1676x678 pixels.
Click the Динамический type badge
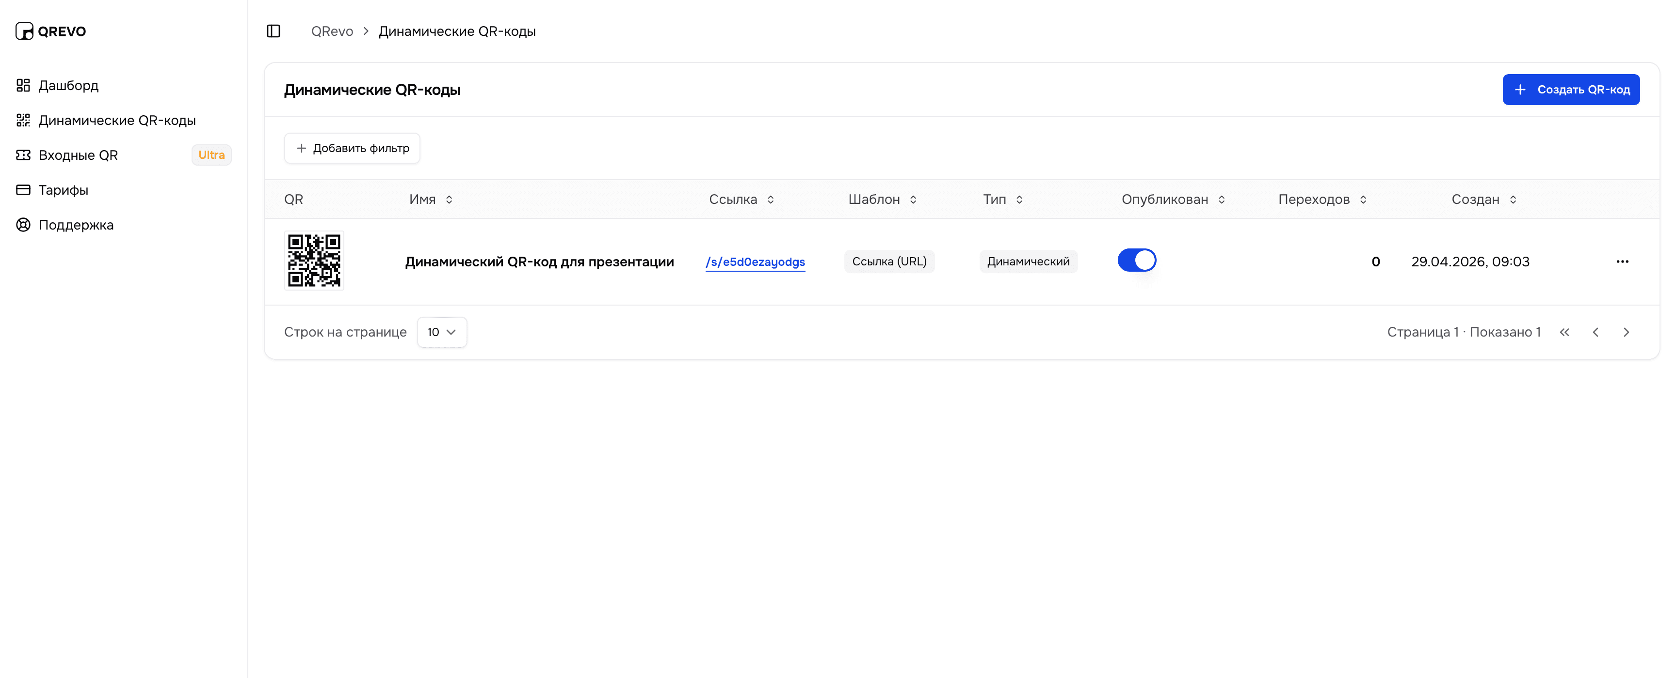click(x=1028, y=262)
